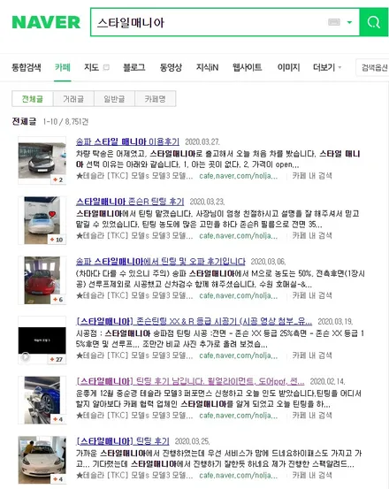The width and height of the screenshot is (389, 489).
Task: Switch to the 블로그 tab
Action: click(134, 67)
